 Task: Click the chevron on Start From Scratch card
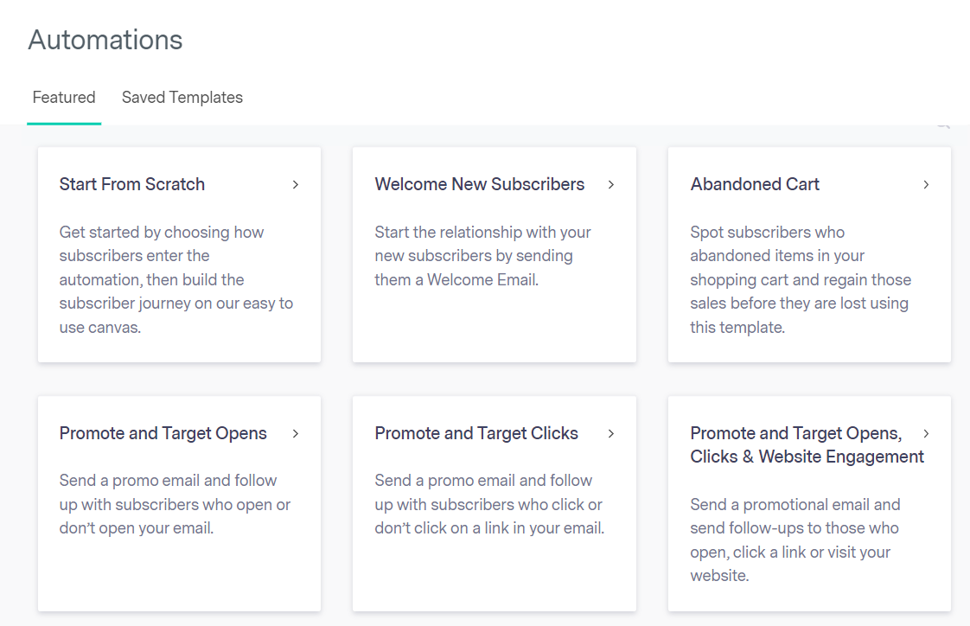[296, 184]
